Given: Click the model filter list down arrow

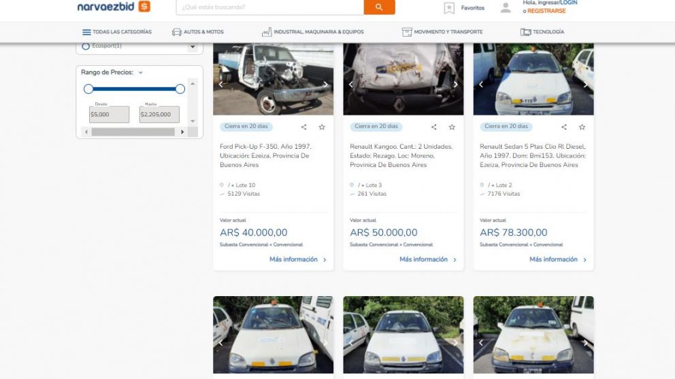Looking at the screenshot, I should [193, 47].
